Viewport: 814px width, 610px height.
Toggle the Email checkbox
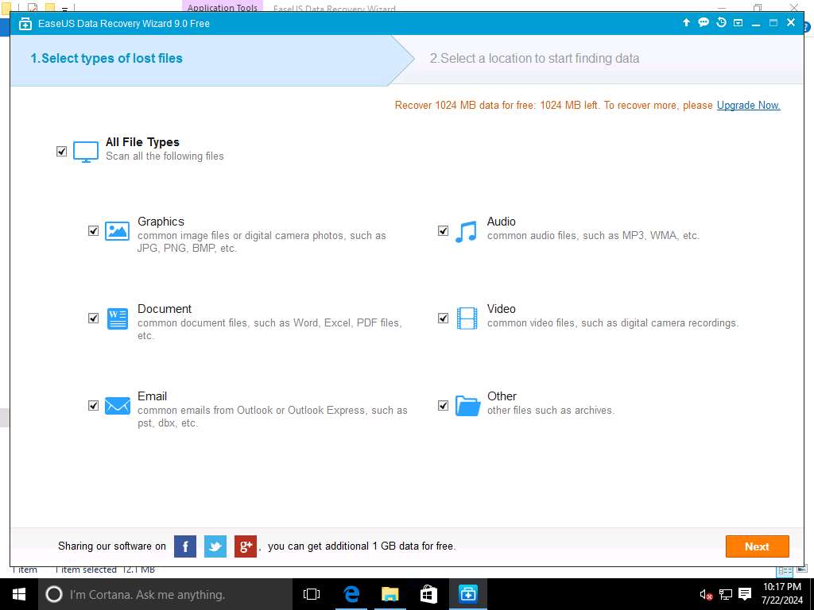point(93,405)
